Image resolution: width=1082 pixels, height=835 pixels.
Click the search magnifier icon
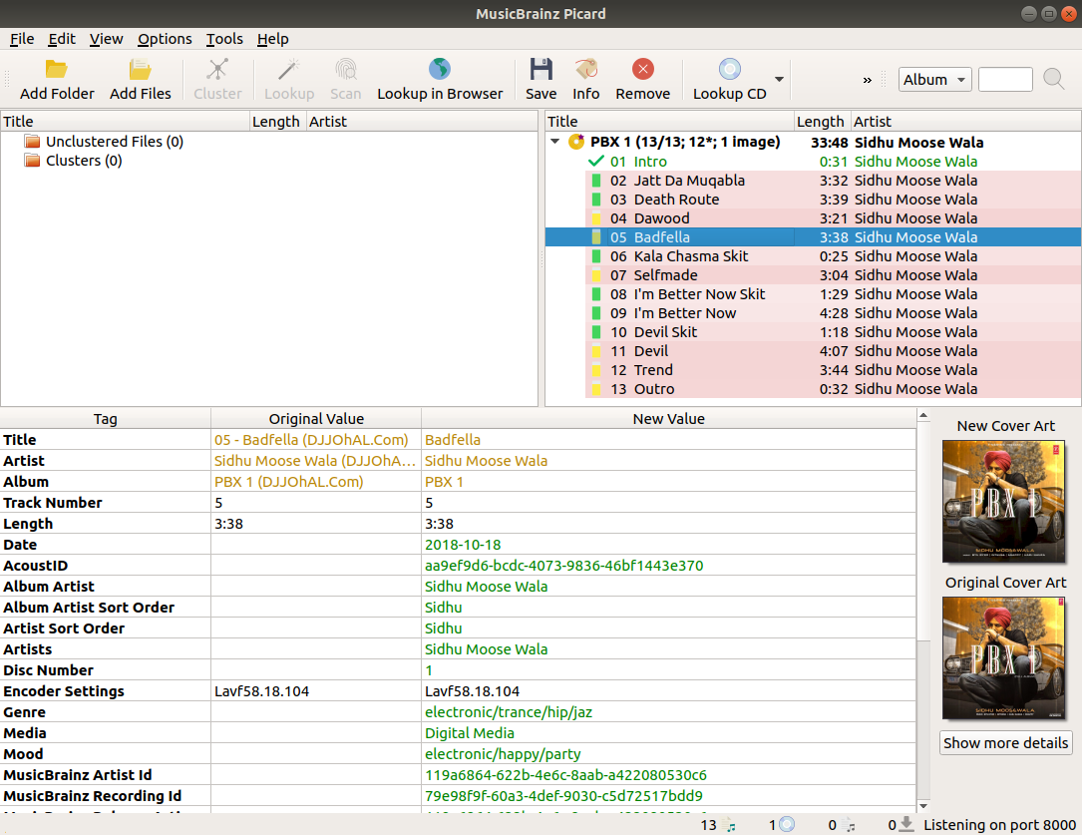pyautogui.click(x=1053, y=80)
